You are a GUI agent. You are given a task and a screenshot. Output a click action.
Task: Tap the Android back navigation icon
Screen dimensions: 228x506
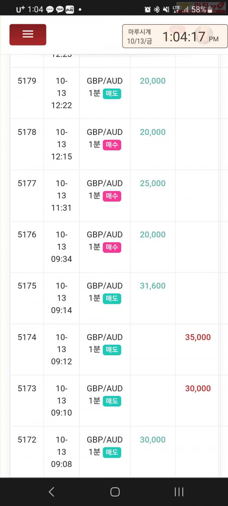click(x=51, y=492)
